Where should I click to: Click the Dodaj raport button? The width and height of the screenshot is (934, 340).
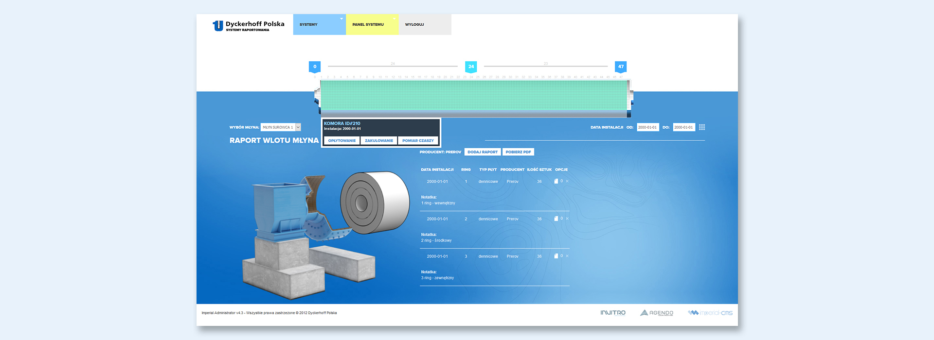483,152
